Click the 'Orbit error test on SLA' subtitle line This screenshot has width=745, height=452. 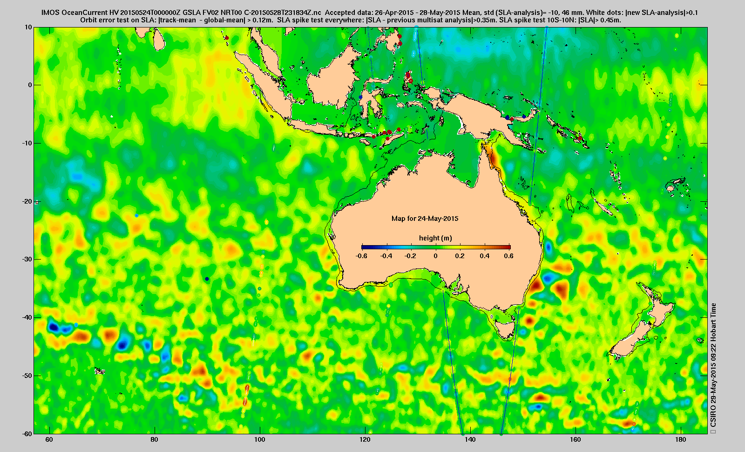350,20
